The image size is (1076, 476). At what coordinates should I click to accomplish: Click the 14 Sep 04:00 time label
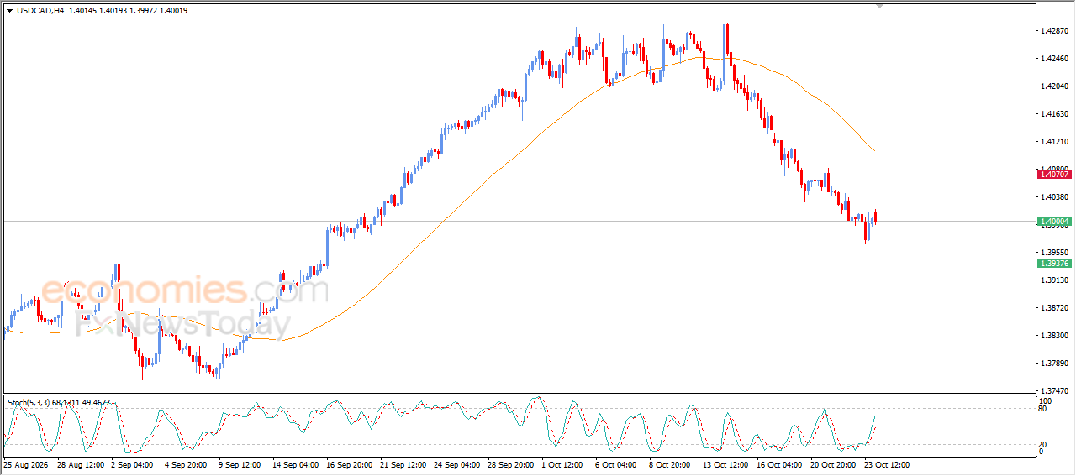tap(295, 464)
